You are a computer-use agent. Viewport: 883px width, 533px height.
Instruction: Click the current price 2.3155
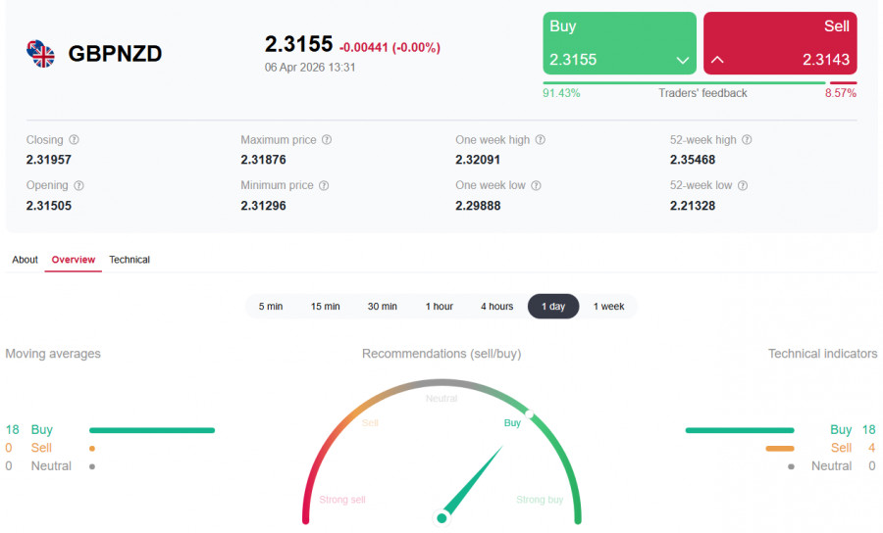click(298, 44)
